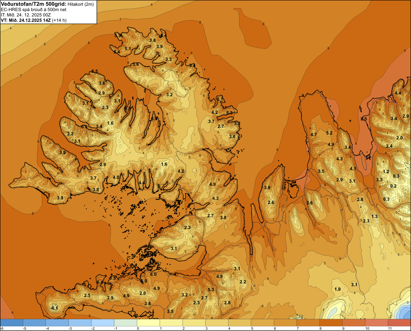Pick the legend color between 8 and 9

pos(331,323)
